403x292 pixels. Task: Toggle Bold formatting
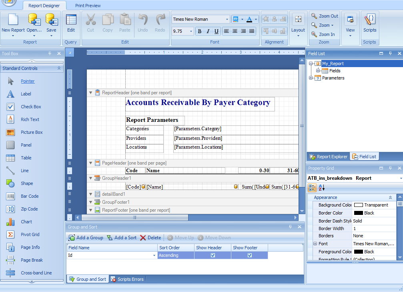[199, 31]
